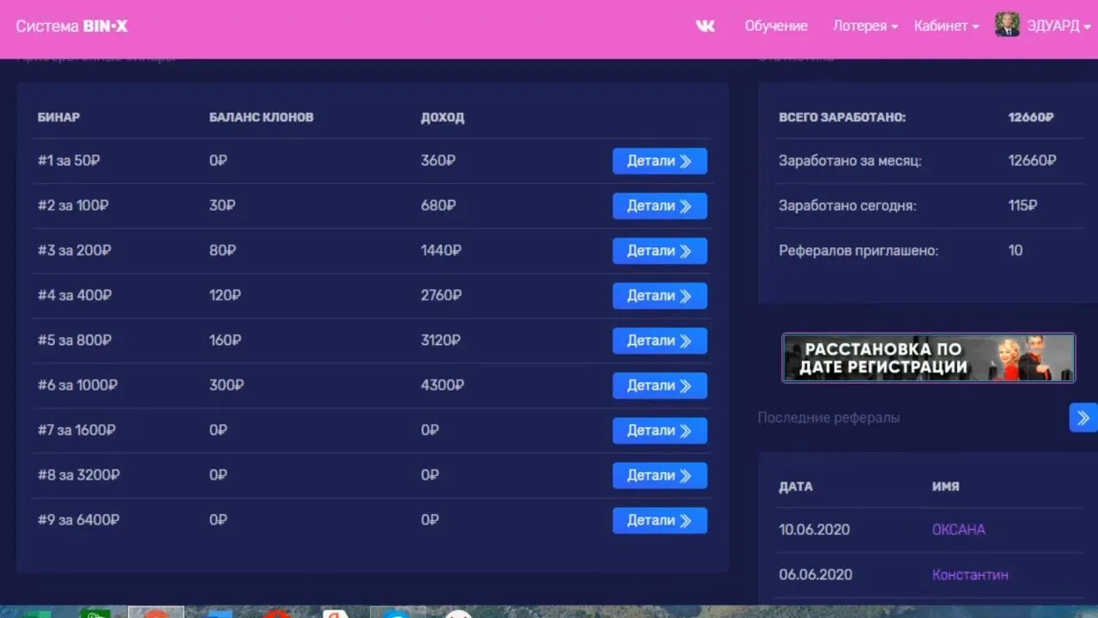The width and height of the screenshot is (1098, 618).
Task: Click the ВСЕГО ЗАРАБОТАНО label
Action: (x=842, y=118)
